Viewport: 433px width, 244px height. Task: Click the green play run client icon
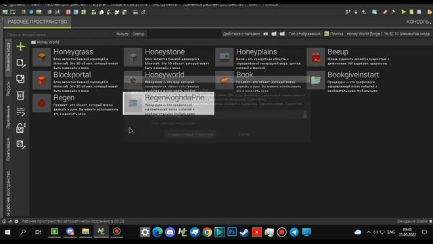(x=404, y=12)
